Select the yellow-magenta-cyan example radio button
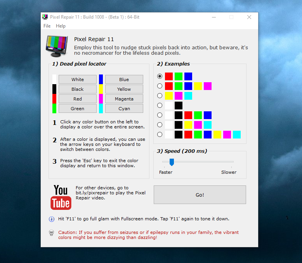302x263 pixels. (160, 96)
